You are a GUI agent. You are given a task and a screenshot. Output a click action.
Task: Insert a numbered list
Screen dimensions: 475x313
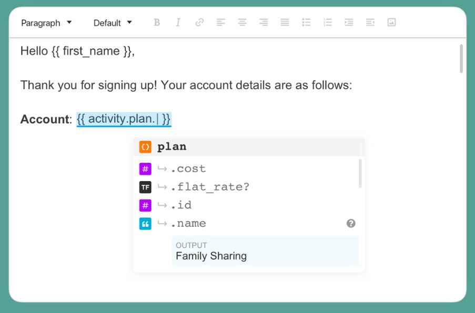click(328, 23)
